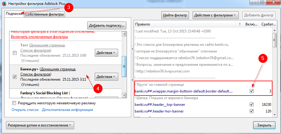Click the Firefox icon in the title bar
This screenshot has height=134, width=281.
4,3
